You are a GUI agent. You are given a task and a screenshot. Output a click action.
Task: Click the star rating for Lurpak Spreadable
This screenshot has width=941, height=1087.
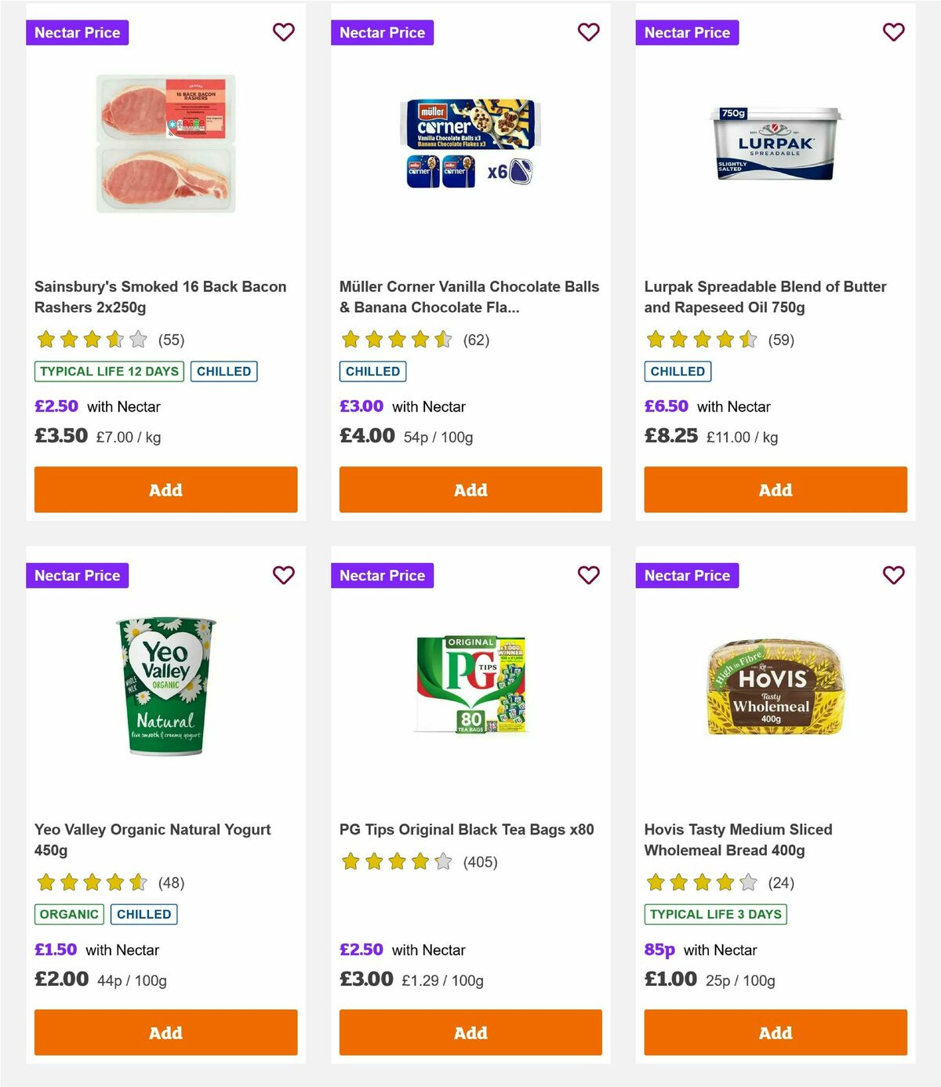[700, 340]
